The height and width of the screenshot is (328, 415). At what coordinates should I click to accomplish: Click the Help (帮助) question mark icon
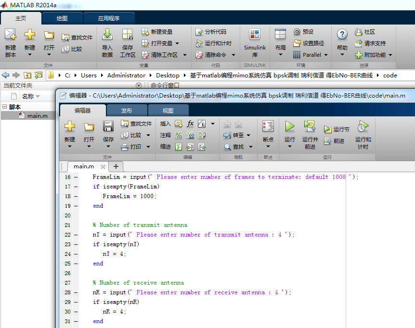click(x=342, y=35)
